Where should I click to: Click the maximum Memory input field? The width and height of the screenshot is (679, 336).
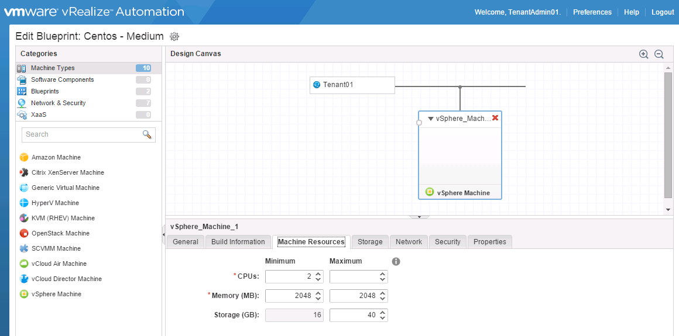(x=359, y=296)
